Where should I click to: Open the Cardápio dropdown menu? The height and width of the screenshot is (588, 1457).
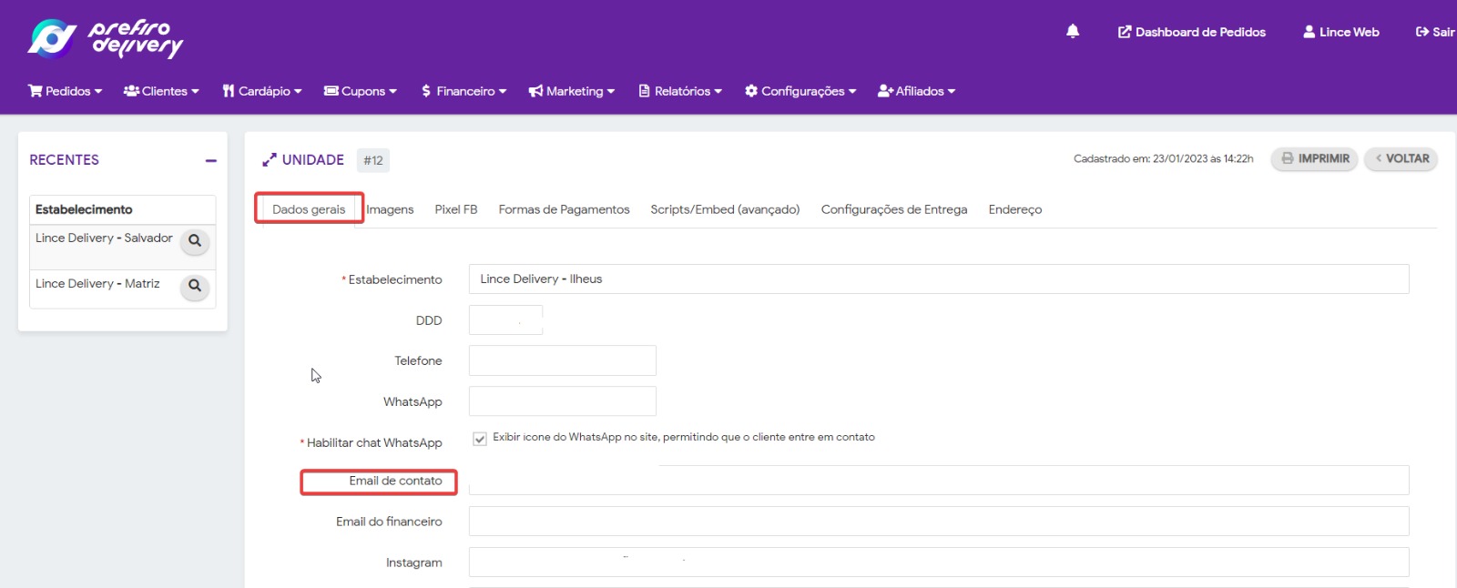point(262,91)
